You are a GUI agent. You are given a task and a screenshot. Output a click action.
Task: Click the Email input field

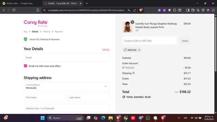coord(66,58)
